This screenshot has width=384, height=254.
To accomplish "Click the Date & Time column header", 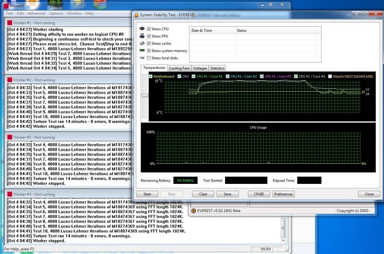I will click(212, 30).
